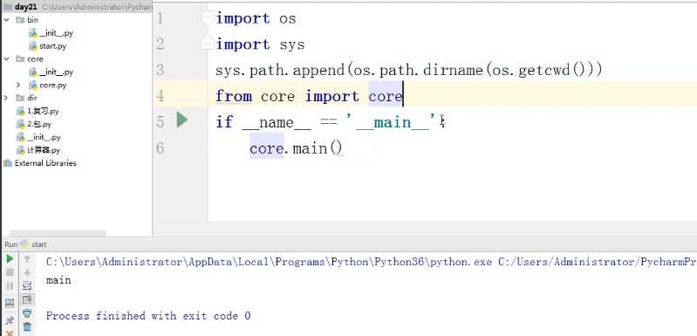This screenshot has width=697, height=336.
Task: Select External Libraries node
Action: pyautogui.click(x=45, y=163)
